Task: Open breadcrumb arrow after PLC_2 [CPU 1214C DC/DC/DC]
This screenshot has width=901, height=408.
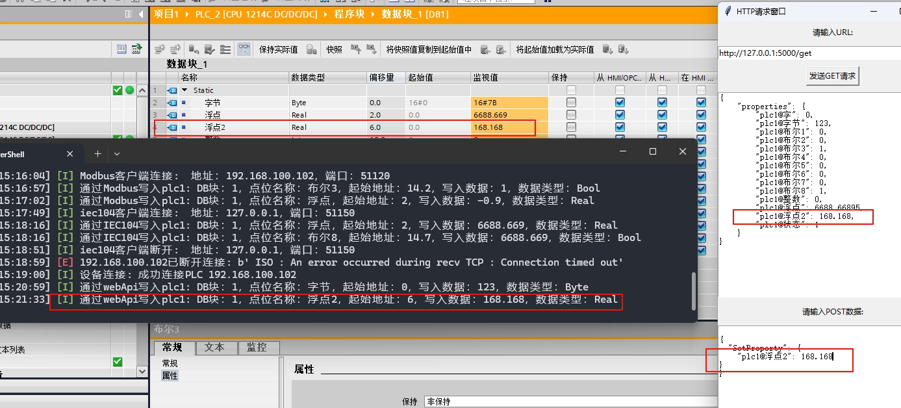Action: coord(327,14)
